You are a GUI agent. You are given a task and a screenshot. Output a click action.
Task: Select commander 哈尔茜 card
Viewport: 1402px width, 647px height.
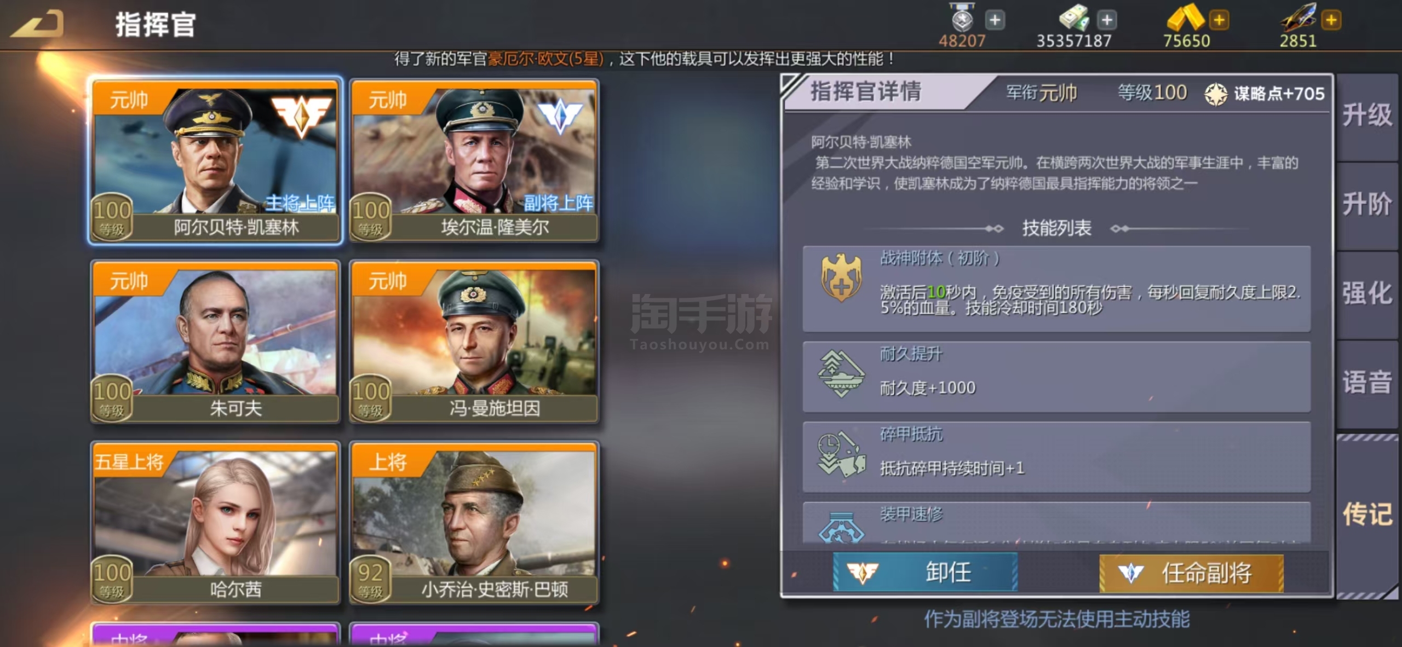(x=216, y=523)
